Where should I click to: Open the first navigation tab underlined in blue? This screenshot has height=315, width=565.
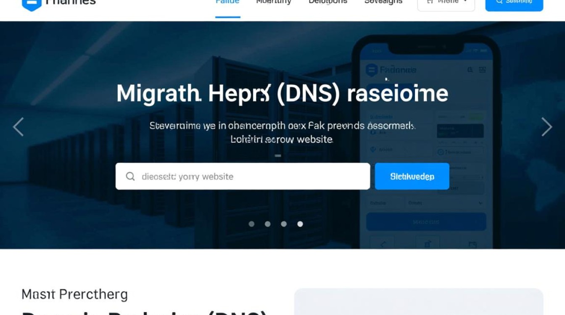[227, 3]
